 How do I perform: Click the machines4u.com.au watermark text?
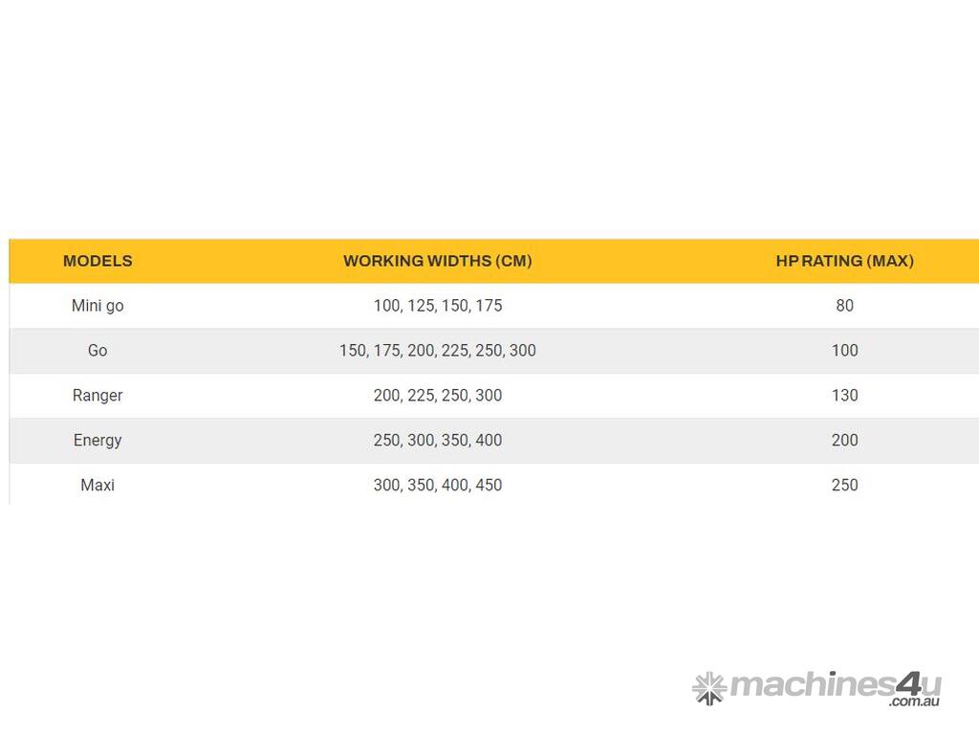pyautogui.click(x=835, y=687)
